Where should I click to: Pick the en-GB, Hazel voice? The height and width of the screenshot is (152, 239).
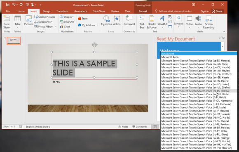click(x=199, y=78)
